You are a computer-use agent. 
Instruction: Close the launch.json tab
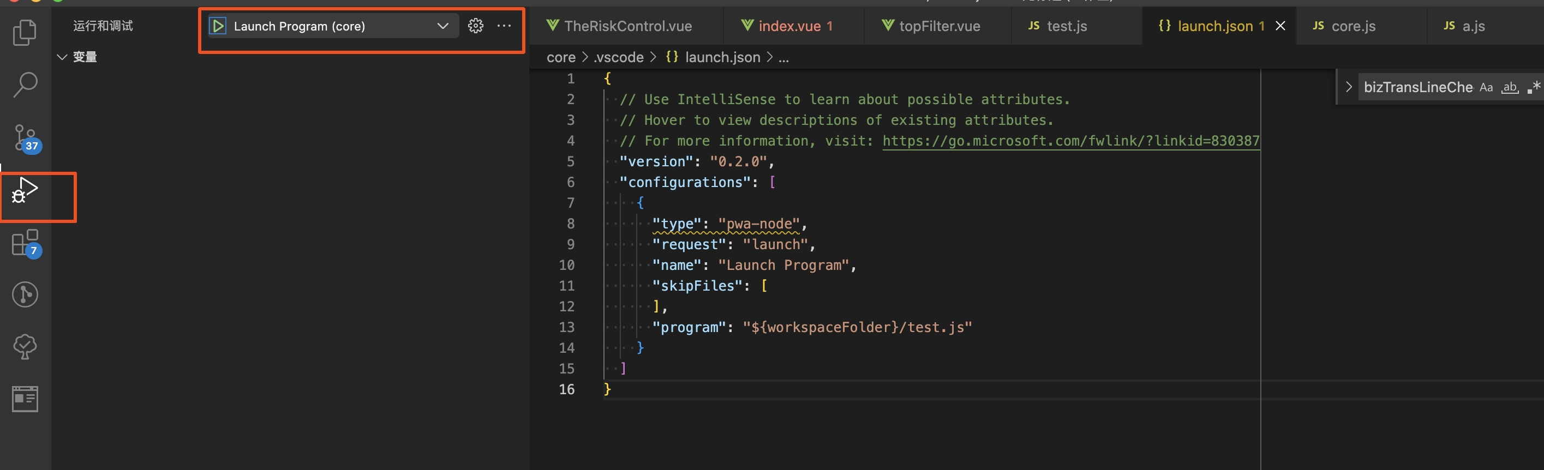click(x=1280, y=26)
